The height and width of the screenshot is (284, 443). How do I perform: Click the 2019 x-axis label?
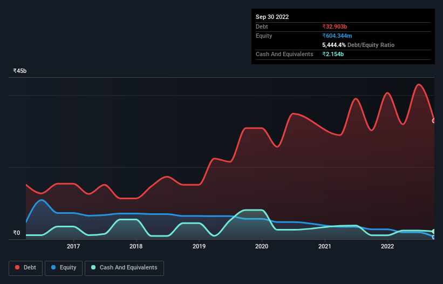(199, 246)
